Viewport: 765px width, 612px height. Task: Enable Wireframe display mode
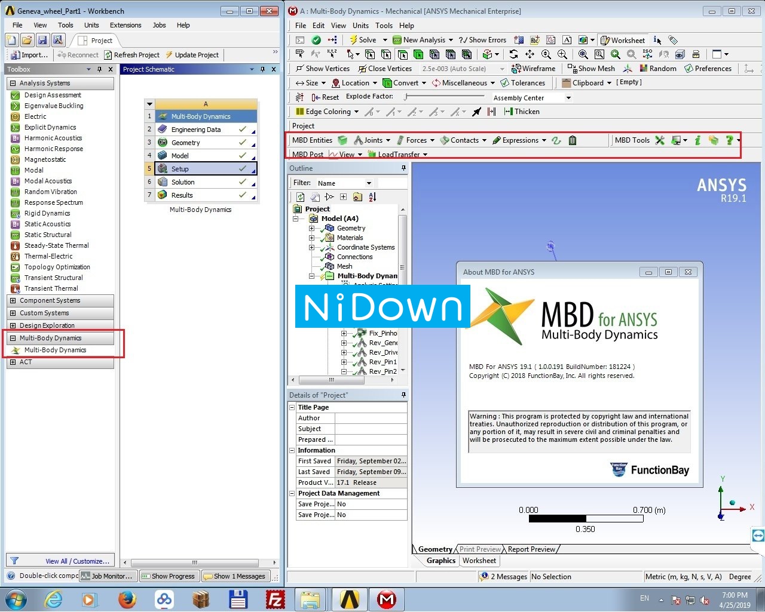point(533,68)
